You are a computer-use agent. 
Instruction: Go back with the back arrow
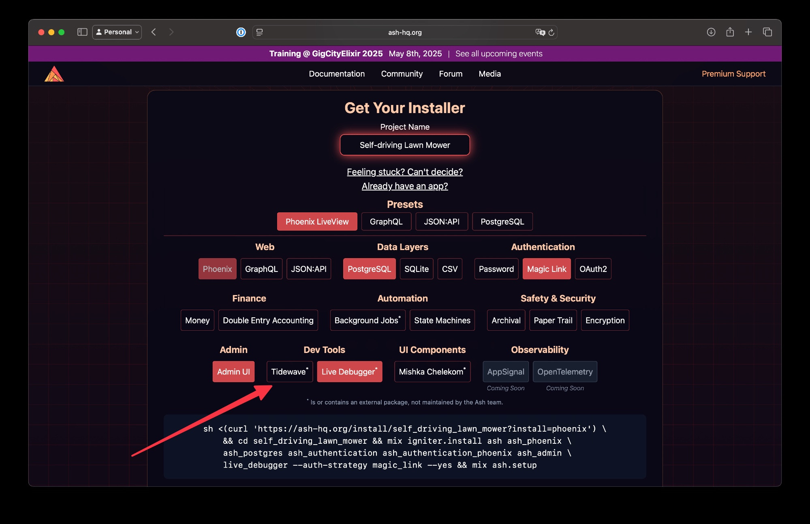coord(154,32)
